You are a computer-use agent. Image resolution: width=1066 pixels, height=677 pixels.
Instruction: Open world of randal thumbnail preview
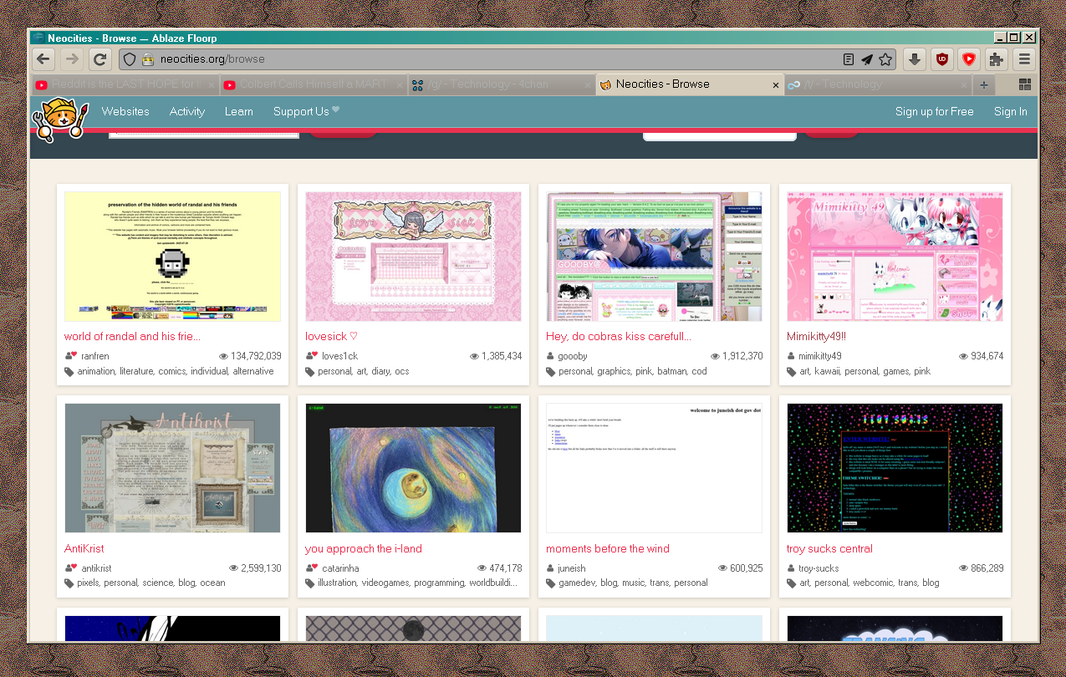coord(172,257)
